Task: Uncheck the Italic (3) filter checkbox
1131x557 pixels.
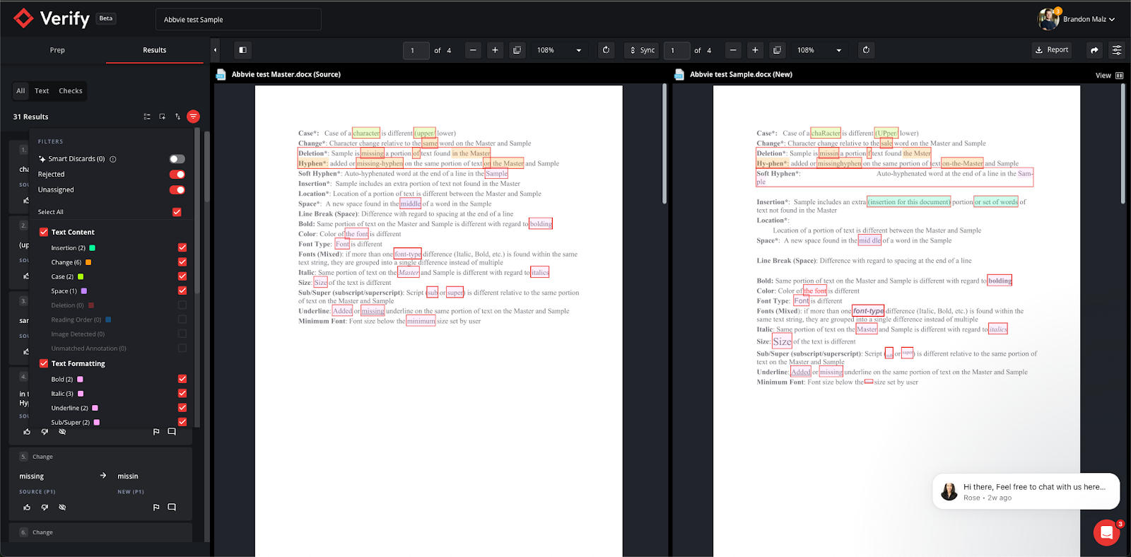Action: tap(182, 393)
